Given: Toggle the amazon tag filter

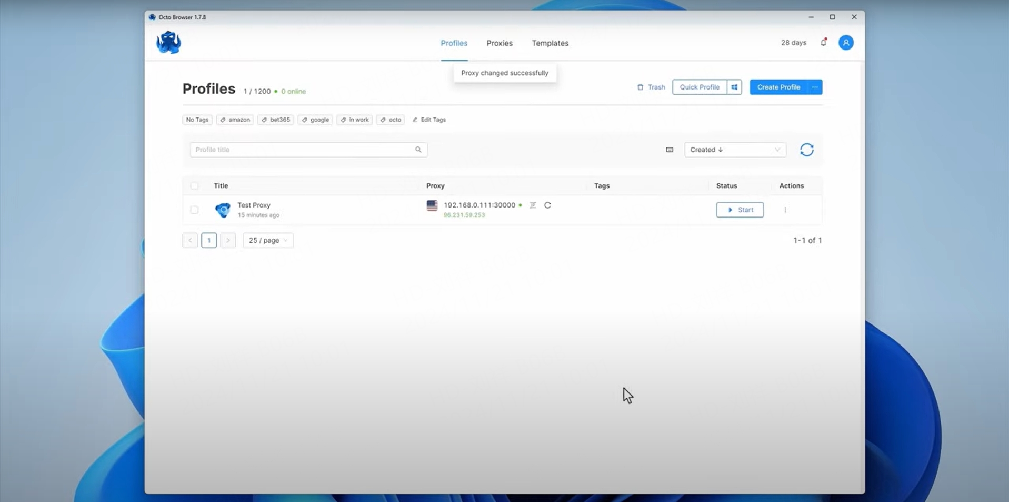Looking at the screenshot, I should (x=235, y=120).
